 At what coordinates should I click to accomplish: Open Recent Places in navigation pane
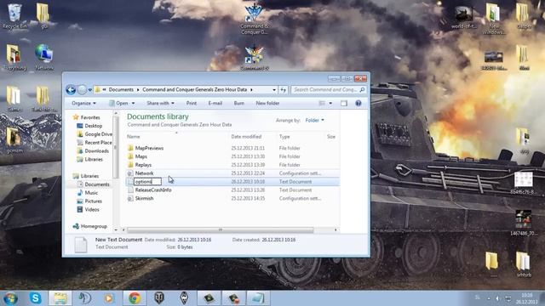click(99, 143)
